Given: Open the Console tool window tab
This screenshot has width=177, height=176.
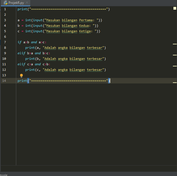Looking at the screenshot, I should (4, 175).
